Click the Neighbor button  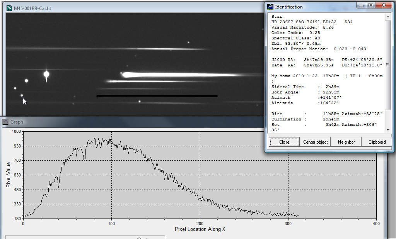pyautogui.click(x=346, y=142)
